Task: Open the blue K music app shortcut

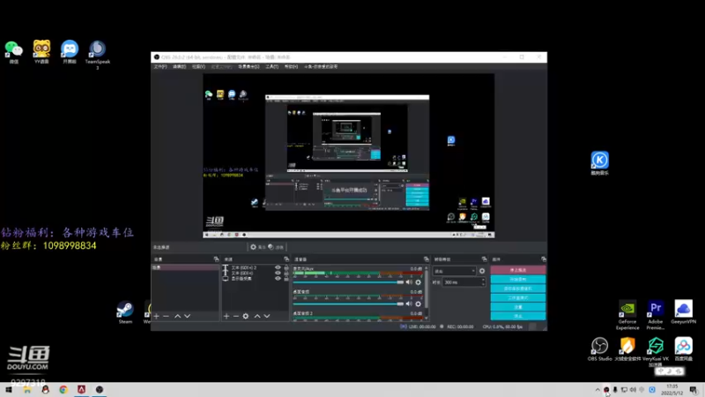Action: [x=600, y=163]
